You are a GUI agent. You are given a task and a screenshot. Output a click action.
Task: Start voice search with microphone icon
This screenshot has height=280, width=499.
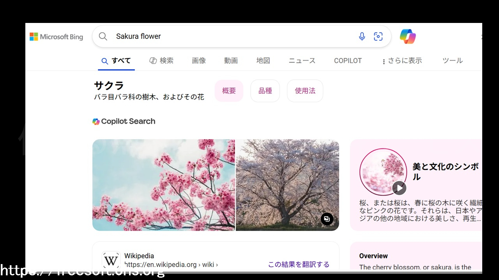click(x=362, y=37)
